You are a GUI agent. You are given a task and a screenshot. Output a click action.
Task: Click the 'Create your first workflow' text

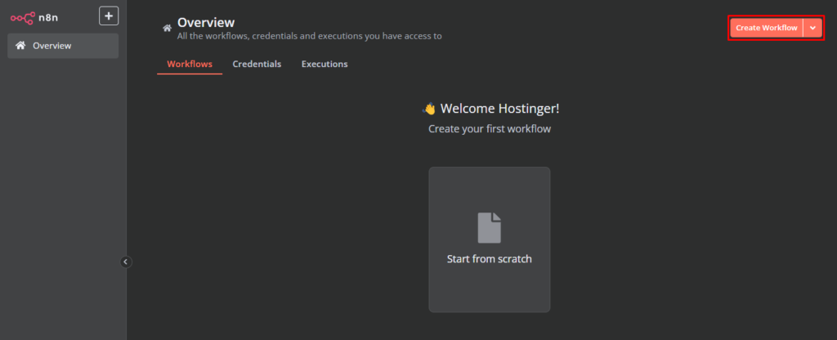pyautogui.click(x=489, y=129)
